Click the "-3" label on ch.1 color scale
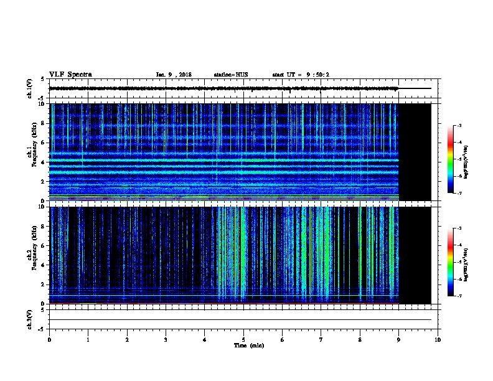The height and width of the screenshot is (381, 493). 459,126
